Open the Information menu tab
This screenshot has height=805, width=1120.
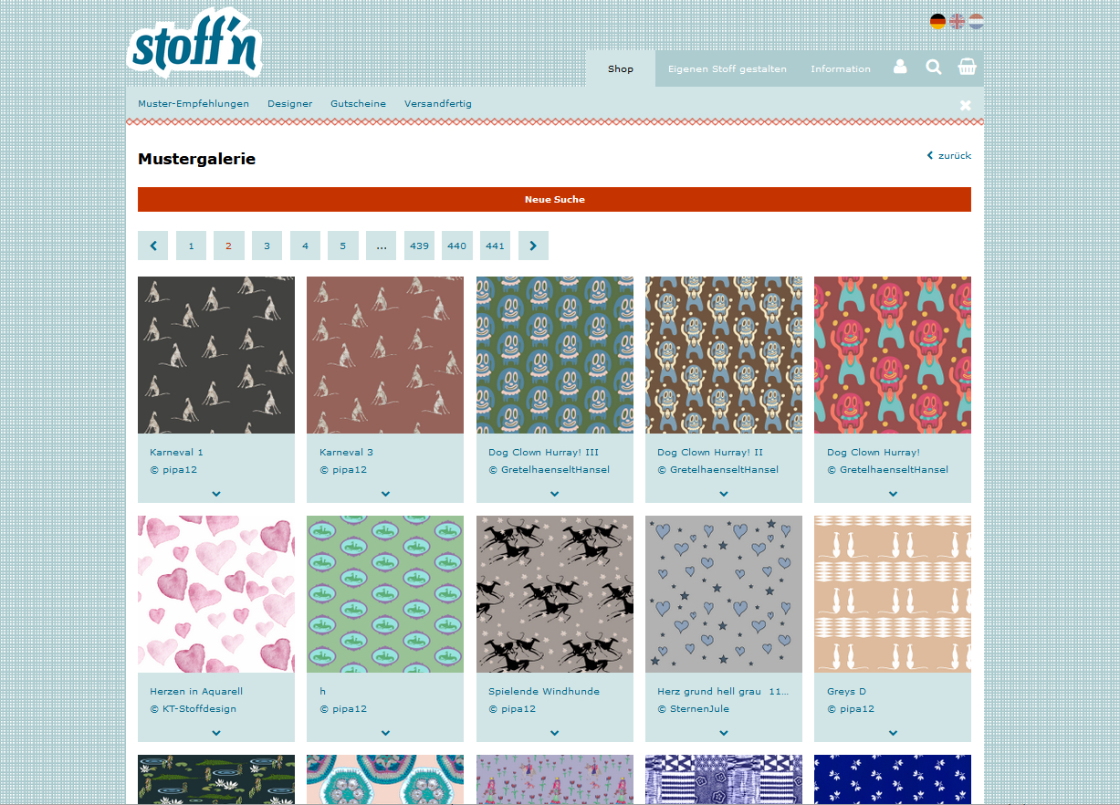840,69
